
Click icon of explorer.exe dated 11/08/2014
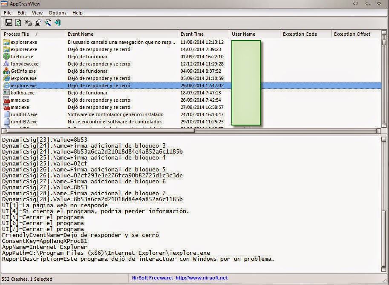pos(6,42)
